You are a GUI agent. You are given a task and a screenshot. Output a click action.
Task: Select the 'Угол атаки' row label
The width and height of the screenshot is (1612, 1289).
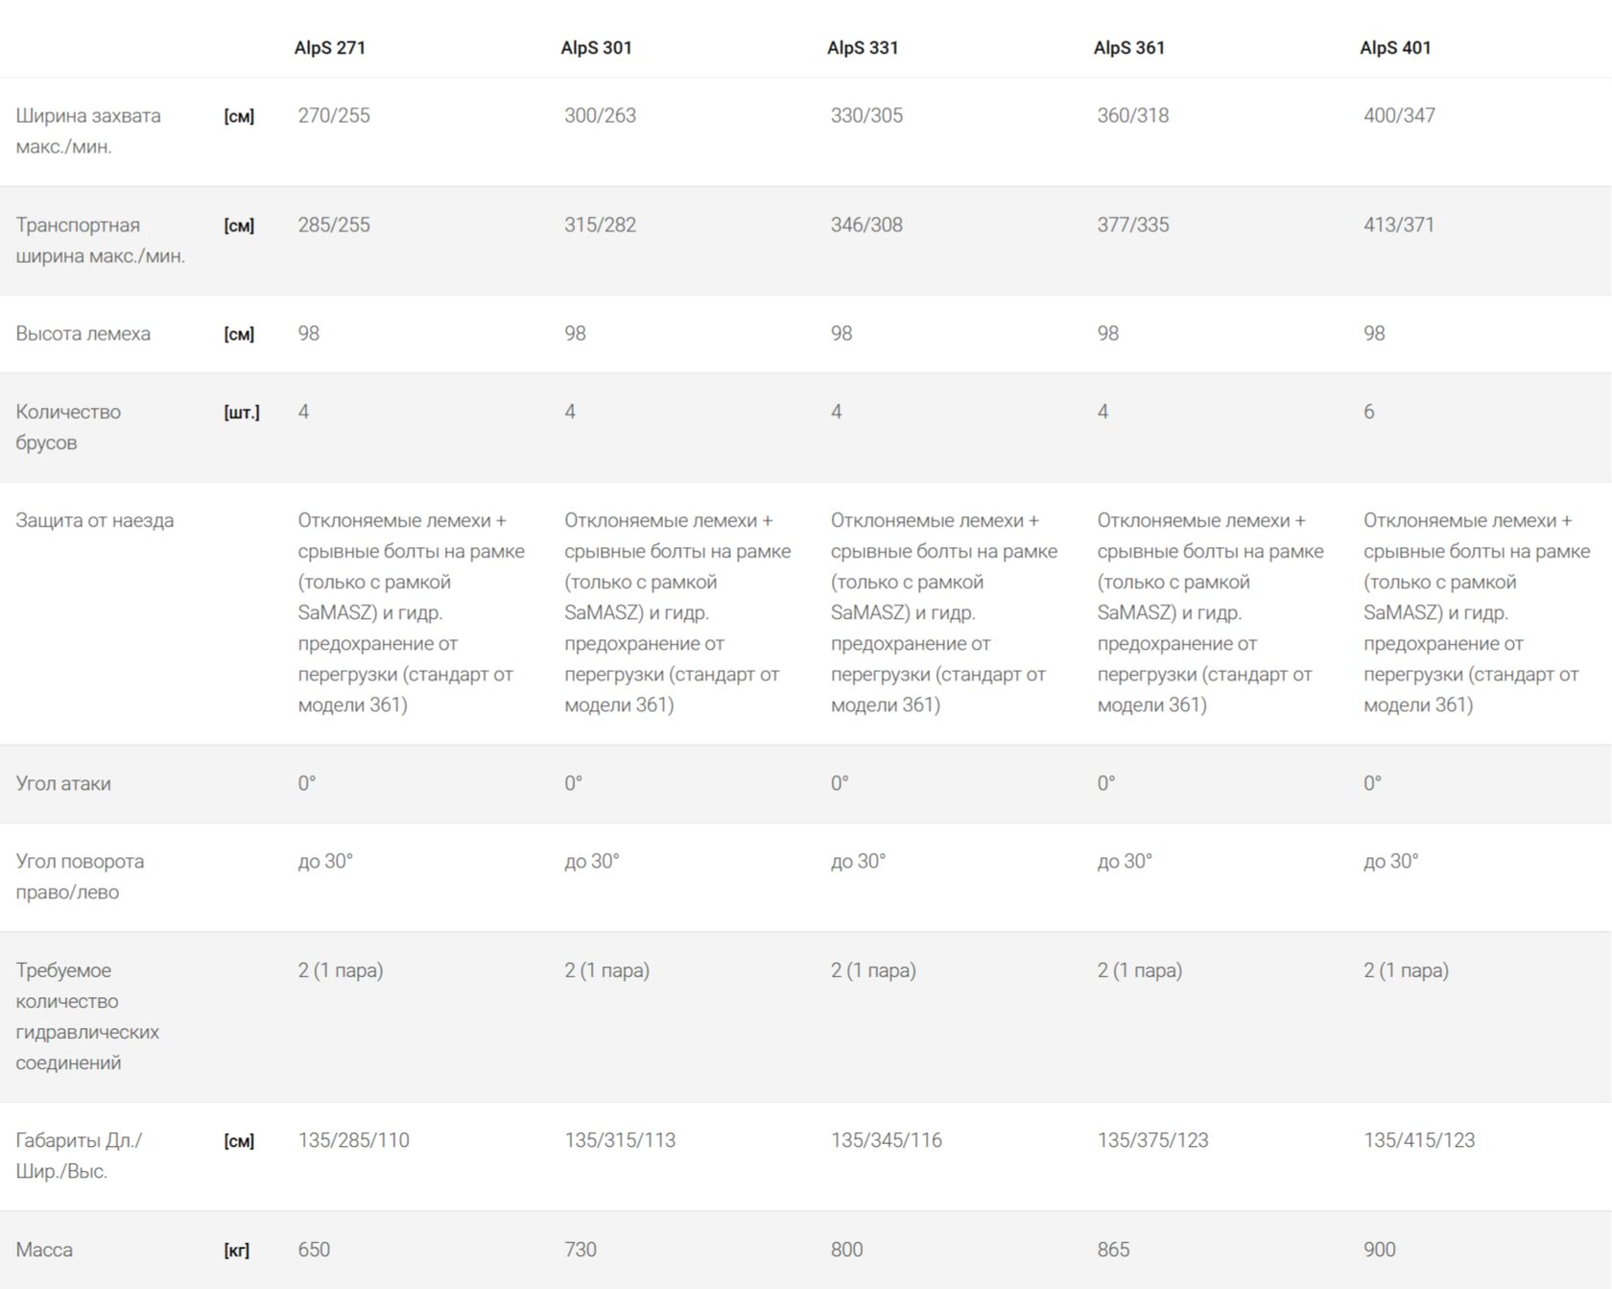(63, 783)
